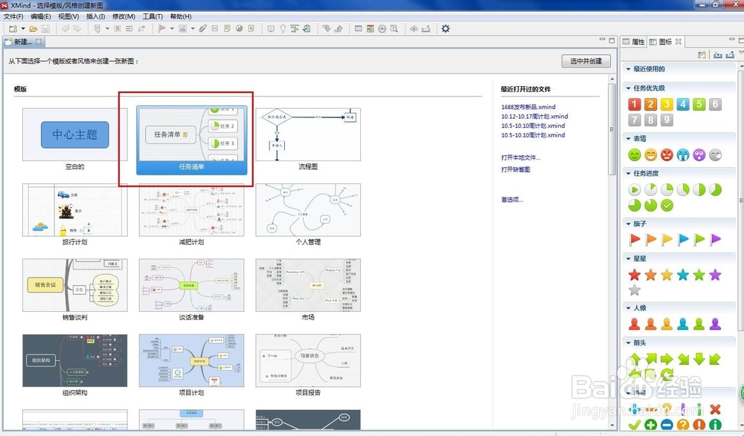Select the green person marker
Viewport: 744px width, 436px height.
[699, 324]
